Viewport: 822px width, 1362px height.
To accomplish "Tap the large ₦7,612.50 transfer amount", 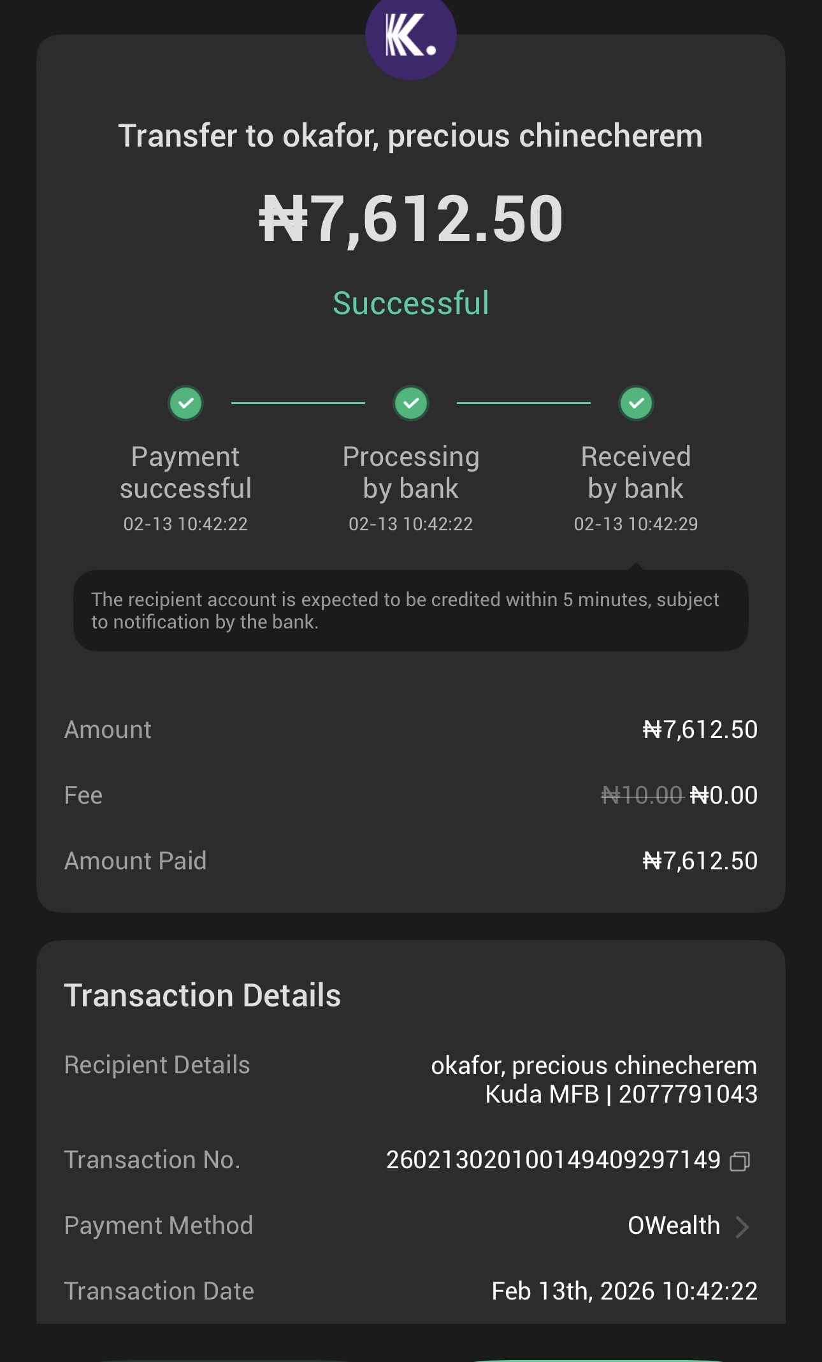I will pos(411,219).
